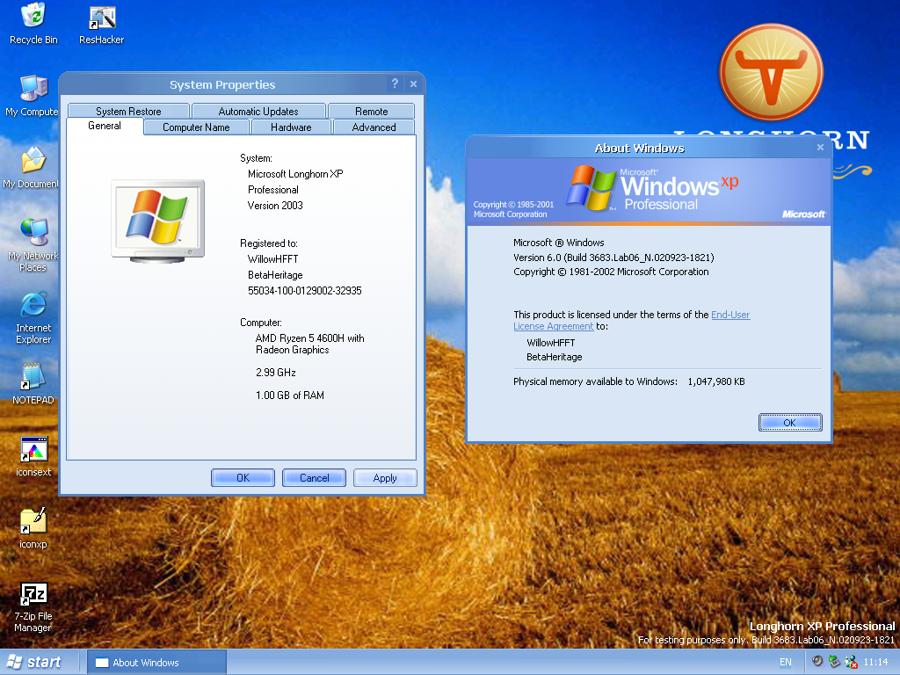Image resolution: width=900 pixels, height=675 pixels.
Task: Switch to the Automatic Updates tab
Action: (x=258, y=111)
